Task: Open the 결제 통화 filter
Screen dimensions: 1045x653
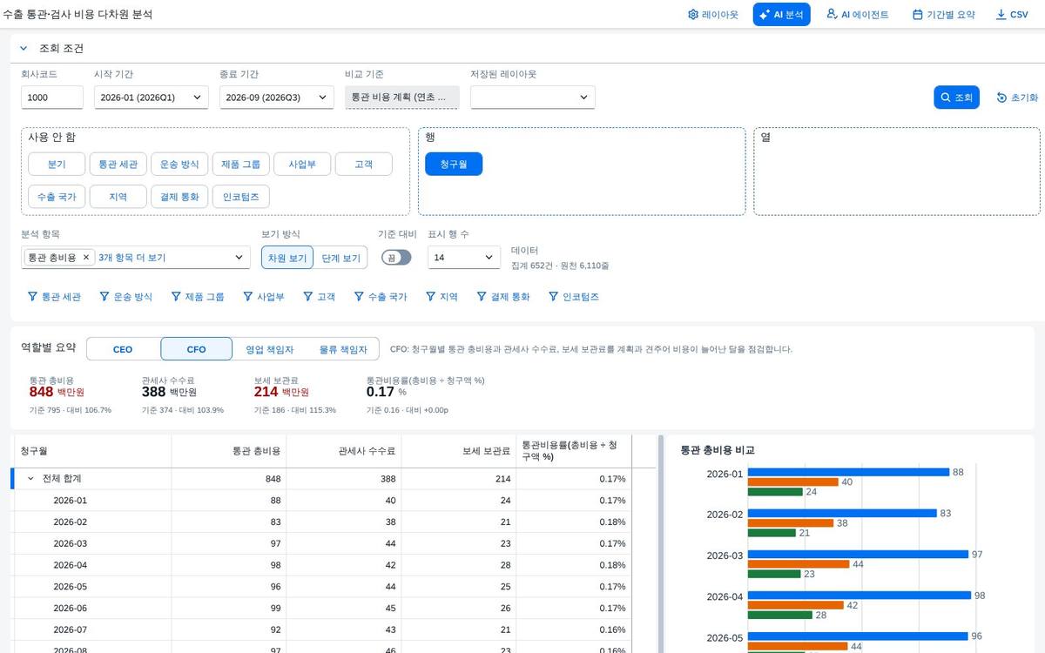Action: click(503, 297)
